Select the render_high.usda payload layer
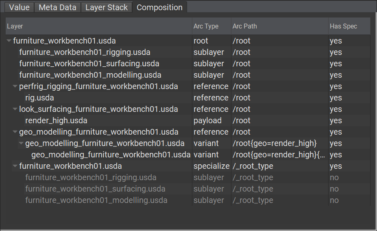 pos(56,120)
